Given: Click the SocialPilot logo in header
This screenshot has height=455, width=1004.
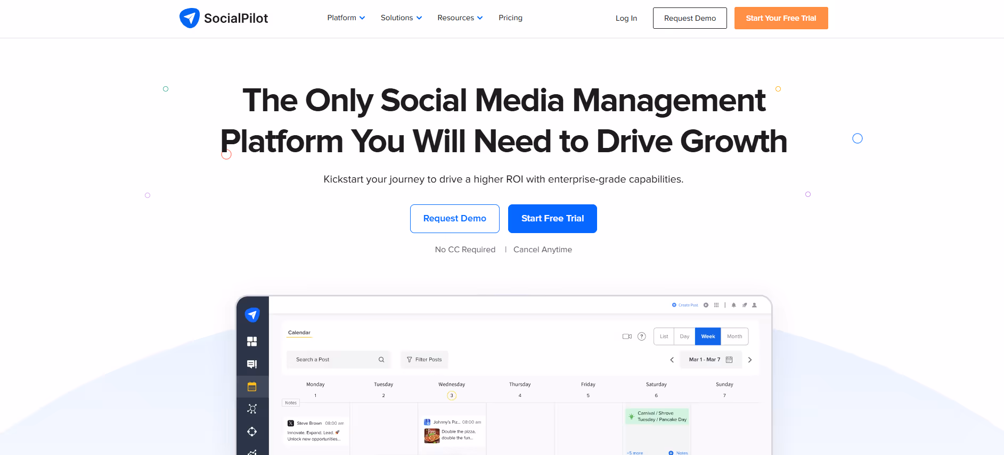Looking at the screenshot, I should [x=224, y=18].
